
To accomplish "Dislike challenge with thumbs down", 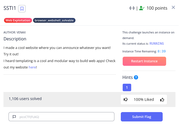I will coord(126,100).
